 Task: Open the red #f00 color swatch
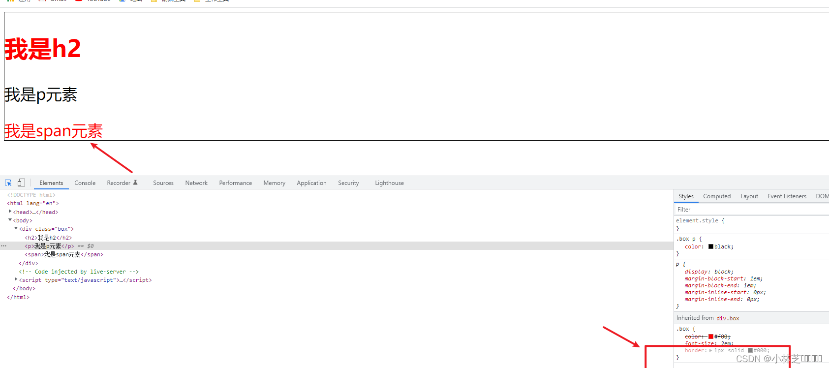(711, 337)
